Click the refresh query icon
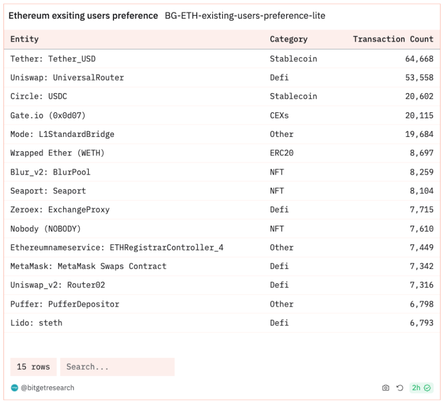 (x=400, y=388)
